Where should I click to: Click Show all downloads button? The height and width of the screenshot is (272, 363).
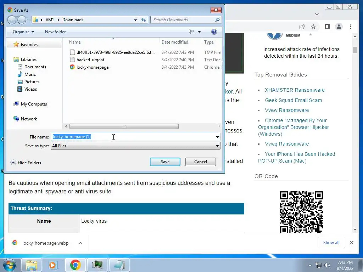pyautogui.click(x=331, y=243)
